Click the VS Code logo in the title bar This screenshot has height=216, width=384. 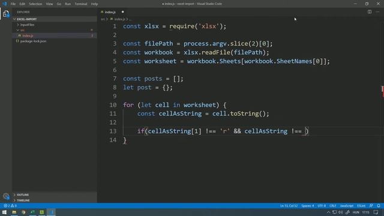(x=4, y=4)
